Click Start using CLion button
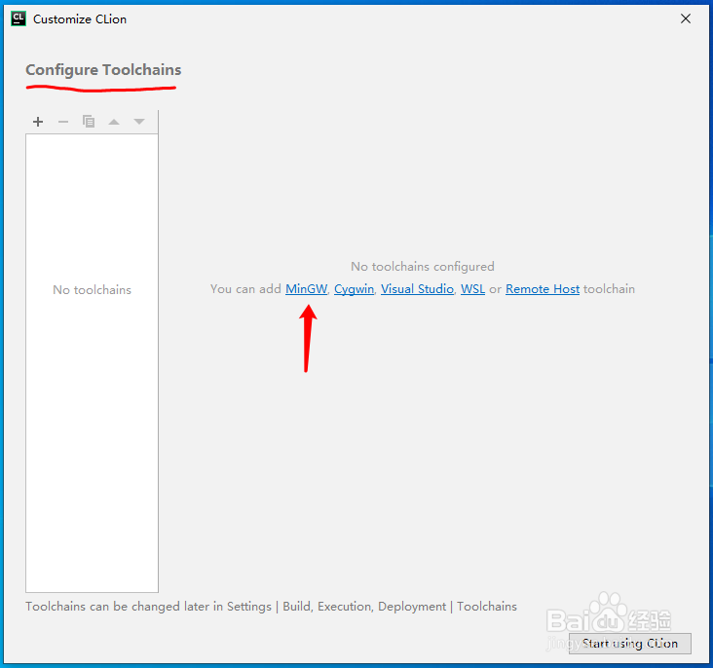The height and width of the screenshot is (668, 713). [630, 644]
